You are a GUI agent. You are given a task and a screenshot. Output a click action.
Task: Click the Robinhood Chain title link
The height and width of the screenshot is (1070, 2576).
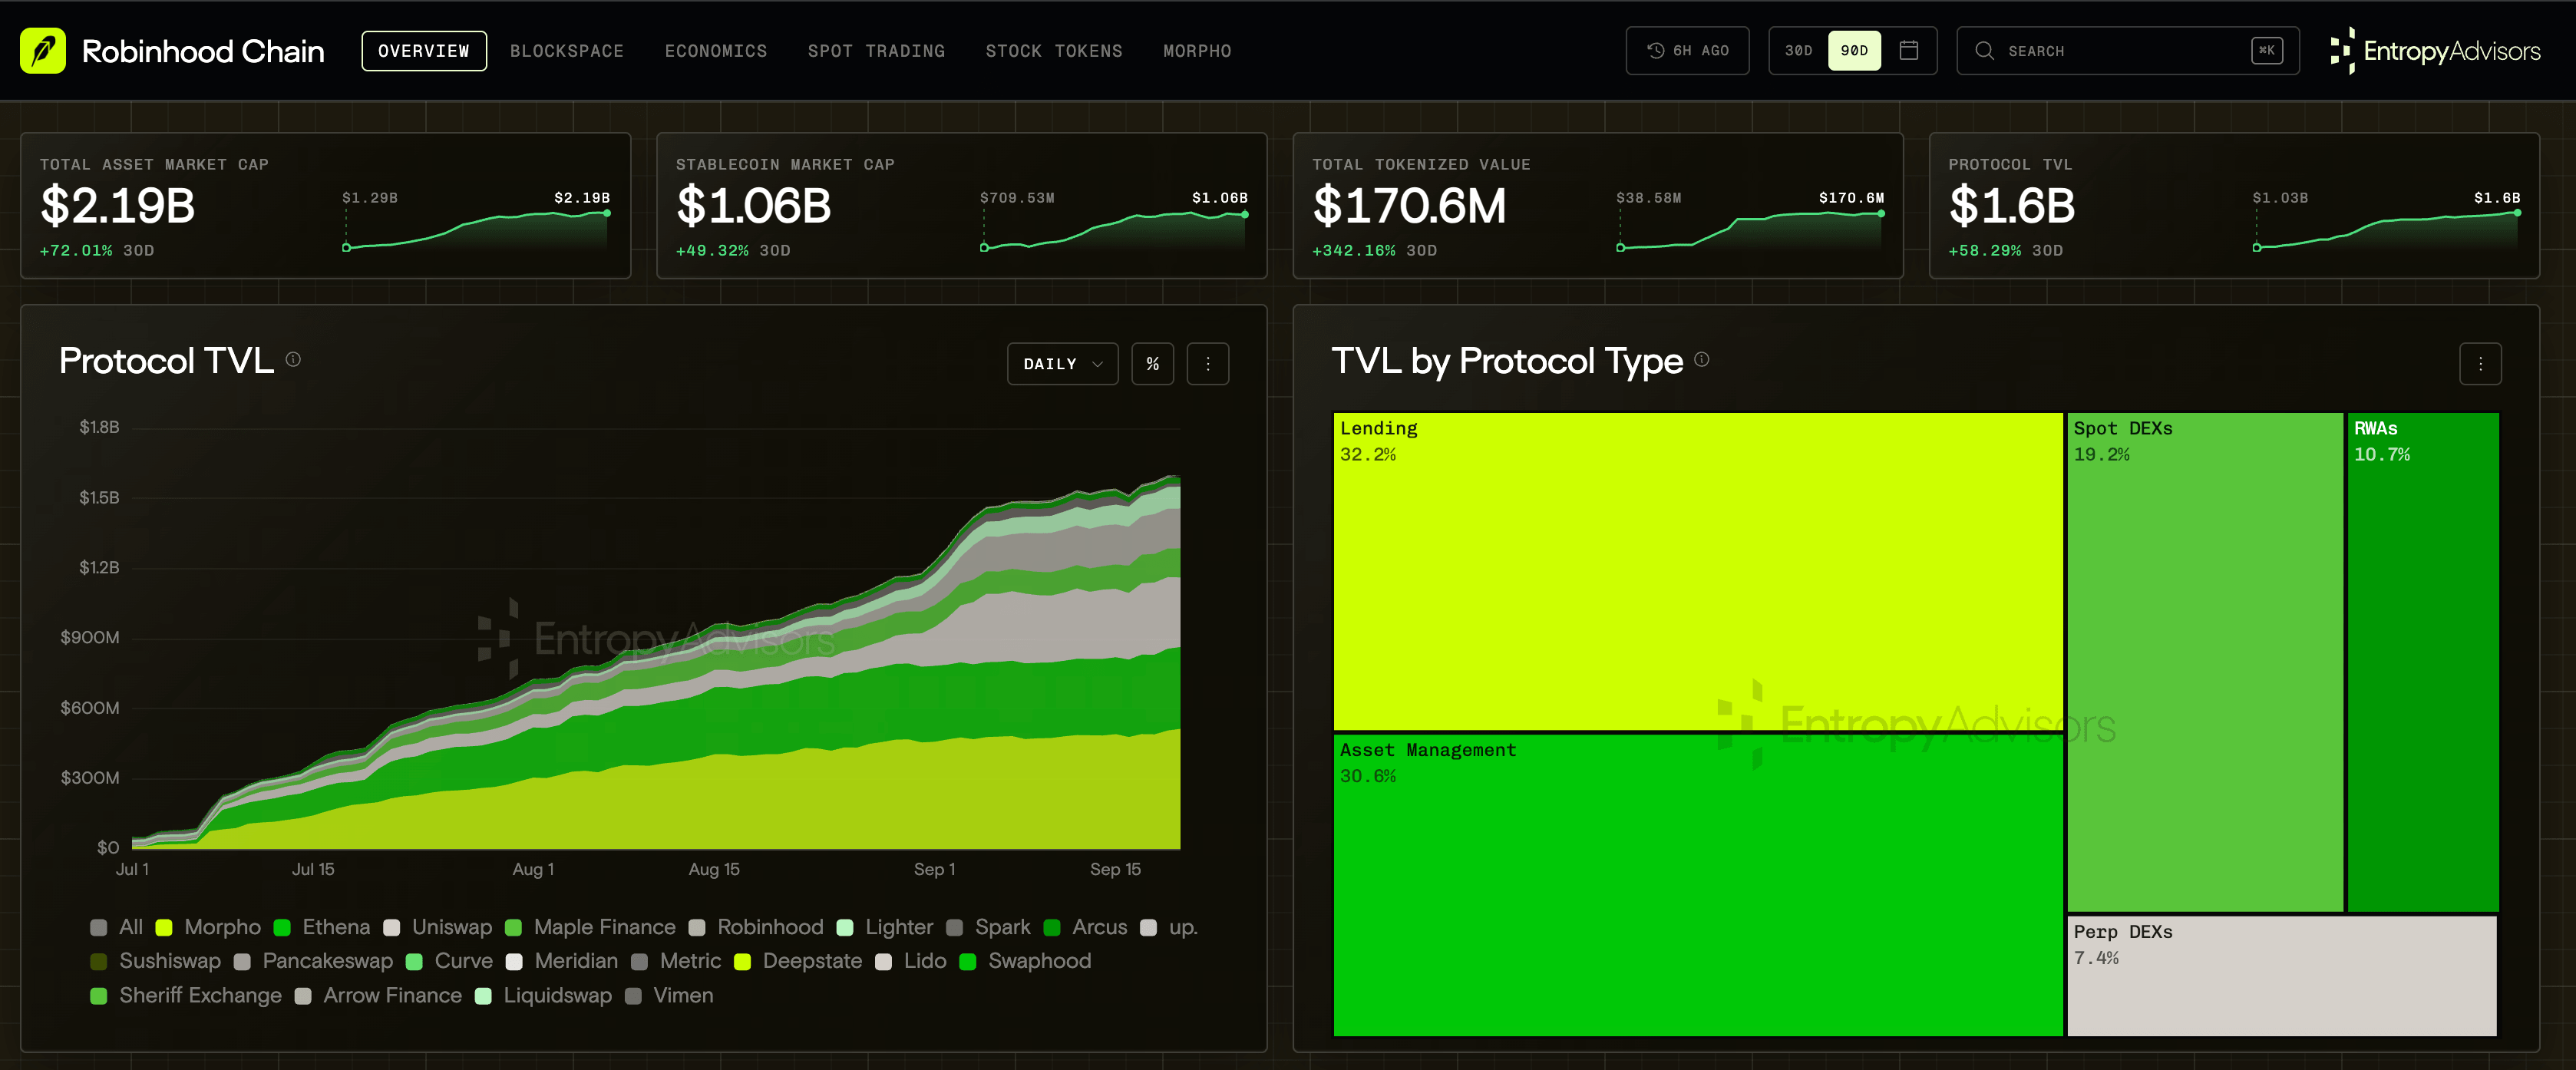point(203,51)
